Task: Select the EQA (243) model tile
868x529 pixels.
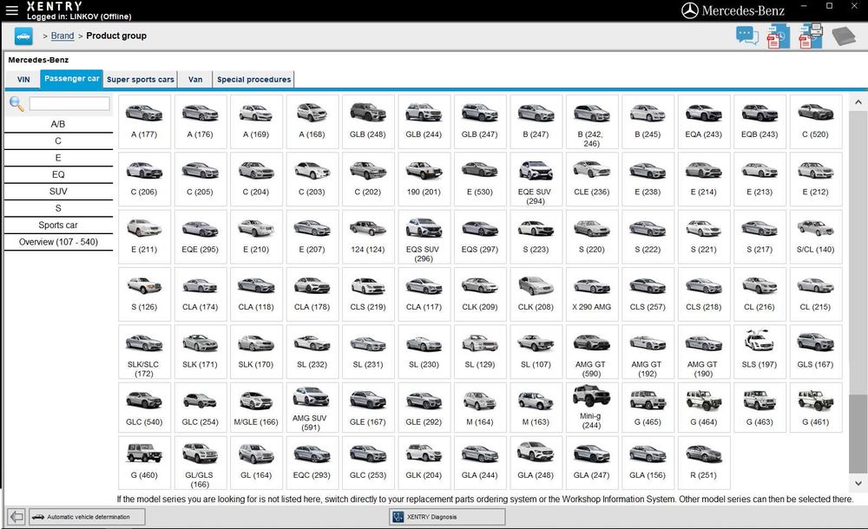Action: [x=703, y=121]
